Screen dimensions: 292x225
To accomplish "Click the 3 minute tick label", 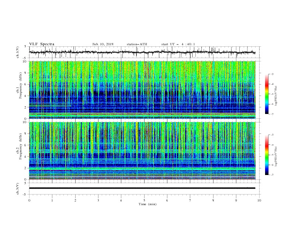I will point(98,200).
